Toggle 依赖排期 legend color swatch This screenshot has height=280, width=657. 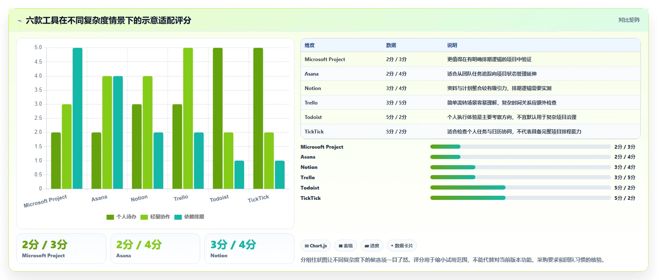tap(178, 217)
